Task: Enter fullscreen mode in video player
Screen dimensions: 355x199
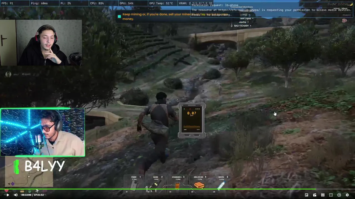Action: coord(331,195)
